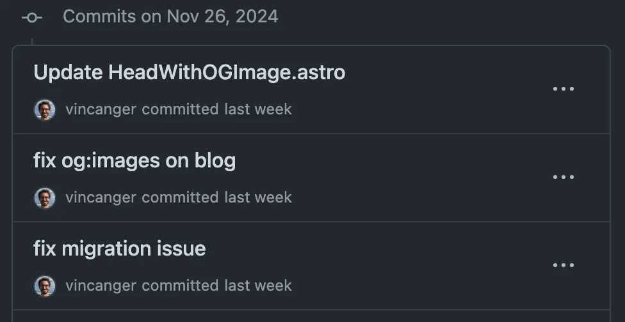Click vincanger's avatar on the migration issue commit
625x322 pixels.
(x=45, y=286)
